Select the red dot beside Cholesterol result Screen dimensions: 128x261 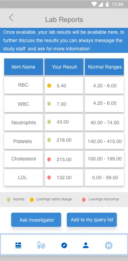click(x=49, y=159)
